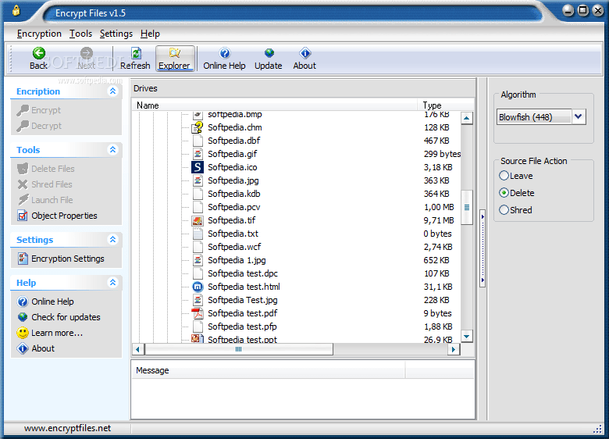Click the Encryption Settings icon
Viewport: 609px width, 439px height.
point(23,259)
